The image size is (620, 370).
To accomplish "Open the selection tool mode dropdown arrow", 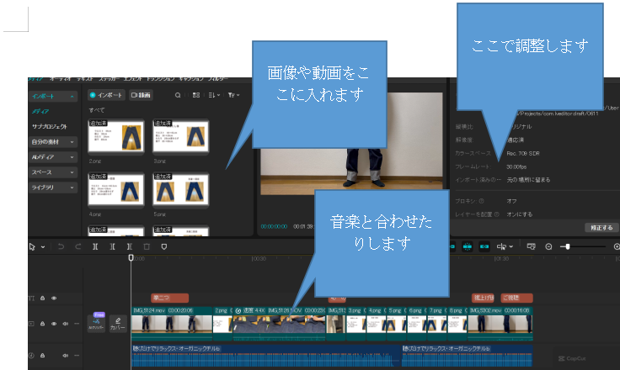I will [x=43, y=247].
